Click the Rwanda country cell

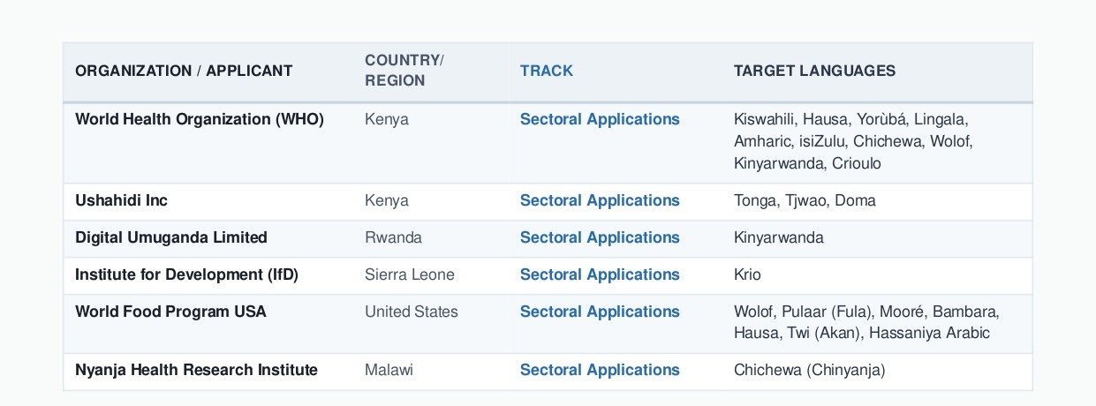click(x=393, y=237)
